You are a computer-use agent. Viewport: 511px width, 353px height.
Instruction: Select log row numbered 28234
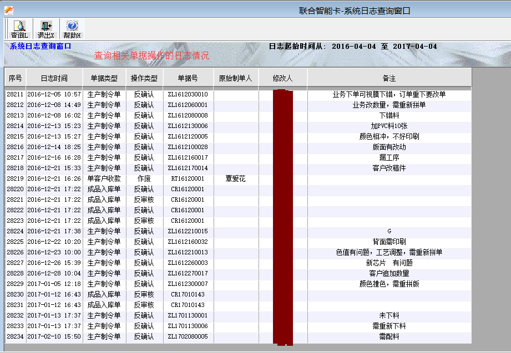(15, 337)
